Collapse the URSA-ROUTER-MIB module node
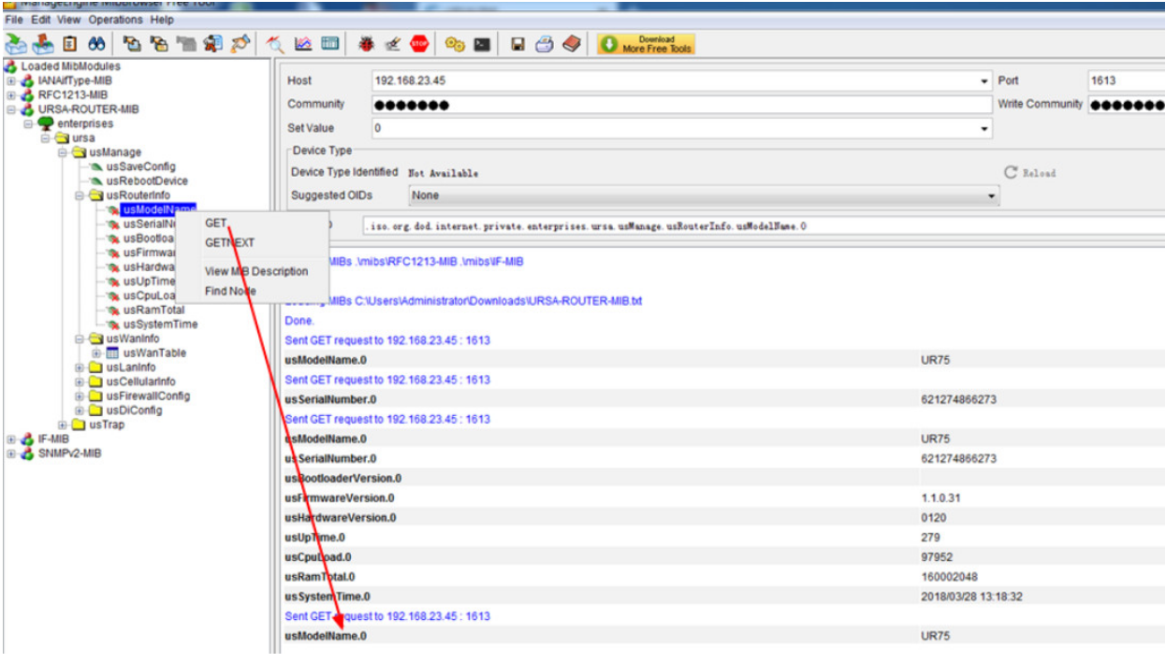This screenshot has height=663, width=1165. tap(11, 109)
